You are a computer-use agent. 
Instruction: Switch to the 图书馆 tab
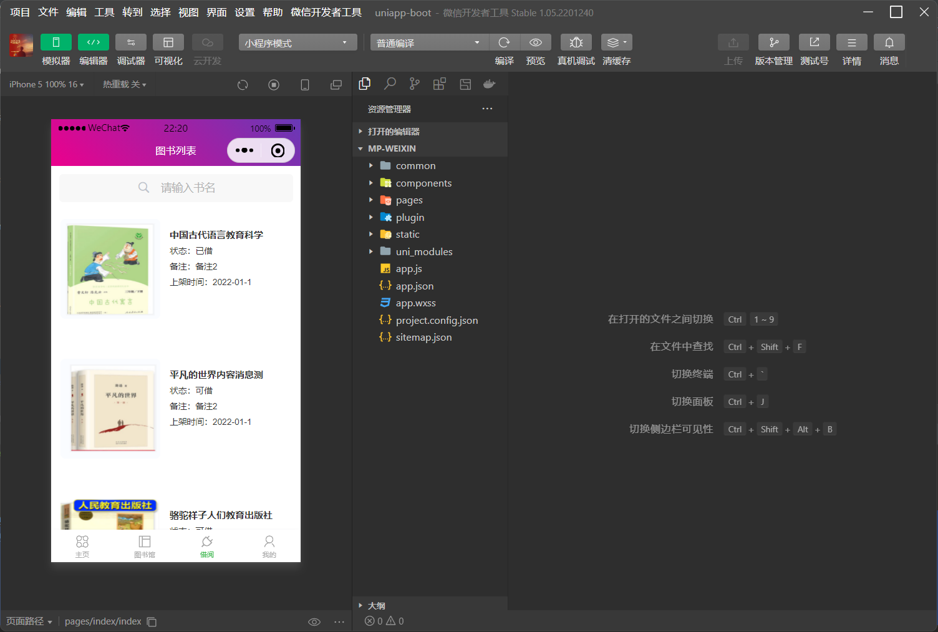145,546
